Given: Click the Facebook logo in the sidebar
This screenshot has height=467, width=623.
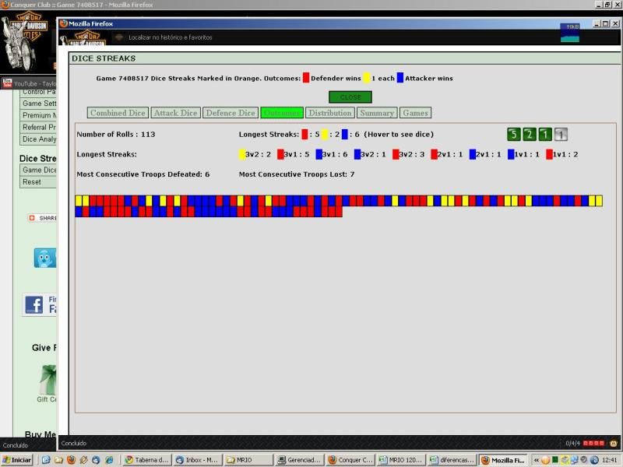Looking at the screenshot, I should click(x=34, y=305).
